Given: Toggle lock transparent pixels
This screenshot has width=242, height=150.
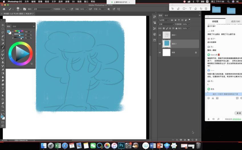Looking at the screenshot, I should tap(164, 28).
